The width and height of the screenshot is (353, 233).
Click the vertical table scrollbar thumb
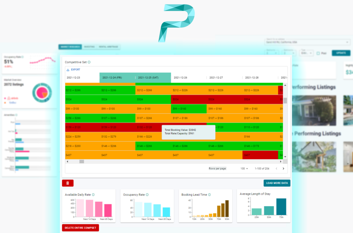285,100
